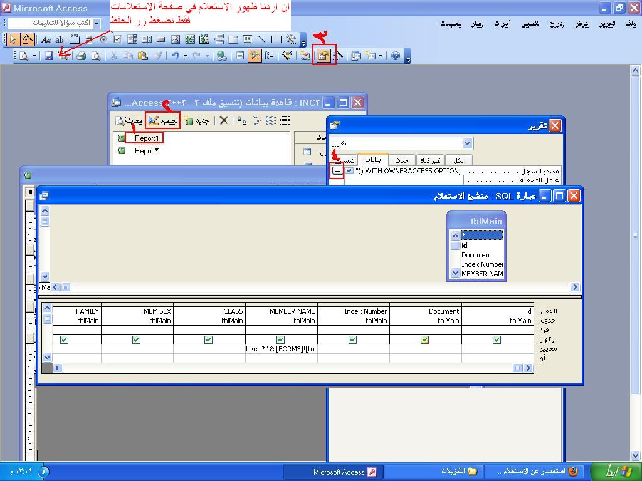Open Microsoft Access Help question-mark icon
Image resolution: width=642 pixels, height=481 pixels.
[396, 56]
